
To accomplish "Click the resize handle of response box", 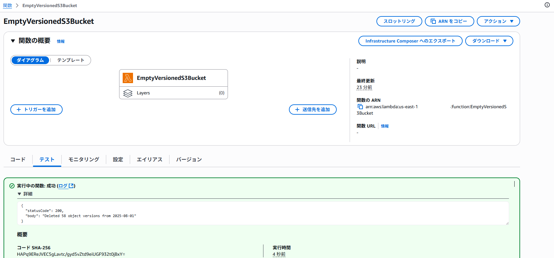I will click(x=507, y=223).
